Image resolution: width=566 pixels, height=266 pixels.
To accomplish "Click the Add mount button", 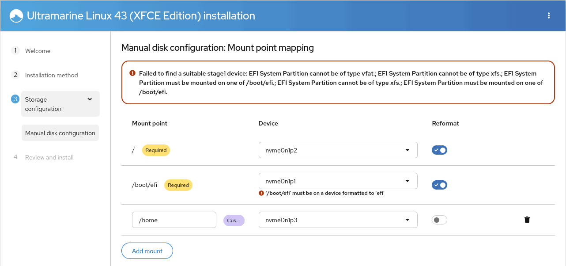I will [147, 251].
